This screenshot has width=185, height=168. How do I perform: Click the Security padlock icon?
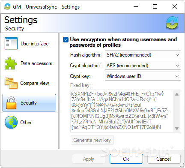(x=11, y=103)
